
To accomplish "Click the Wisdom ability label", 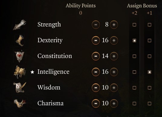I will tap(49, 88).
